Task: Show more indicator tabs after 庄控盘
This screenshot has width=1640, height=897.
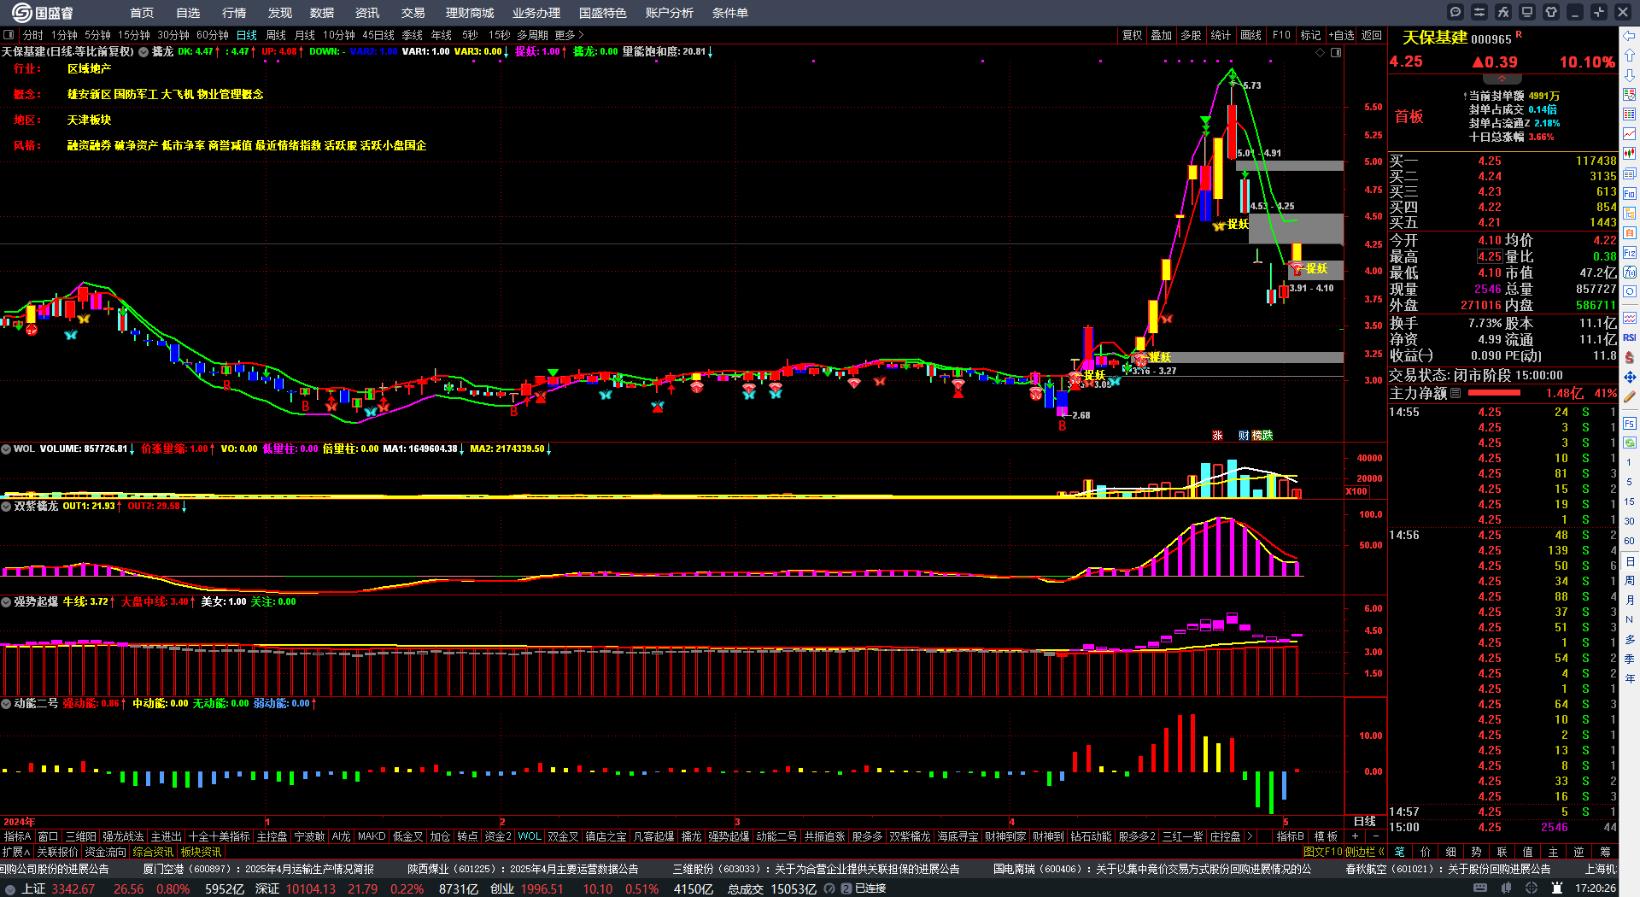Action: pyautogui.click(x=1250, y=836)
